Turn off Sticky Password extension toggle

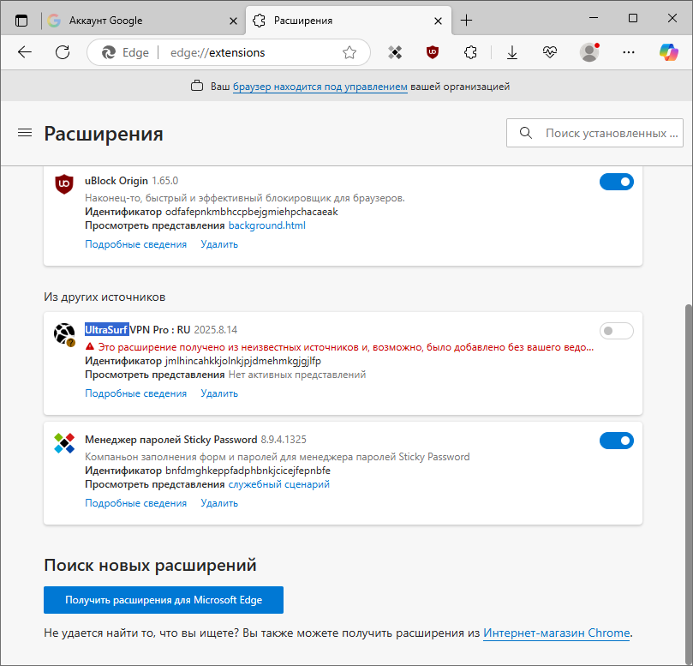(x=617, y=441)
